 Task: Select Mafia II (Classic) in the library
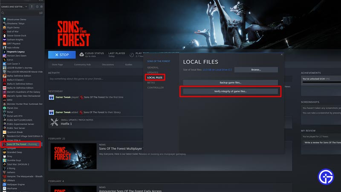click(15, 80)
